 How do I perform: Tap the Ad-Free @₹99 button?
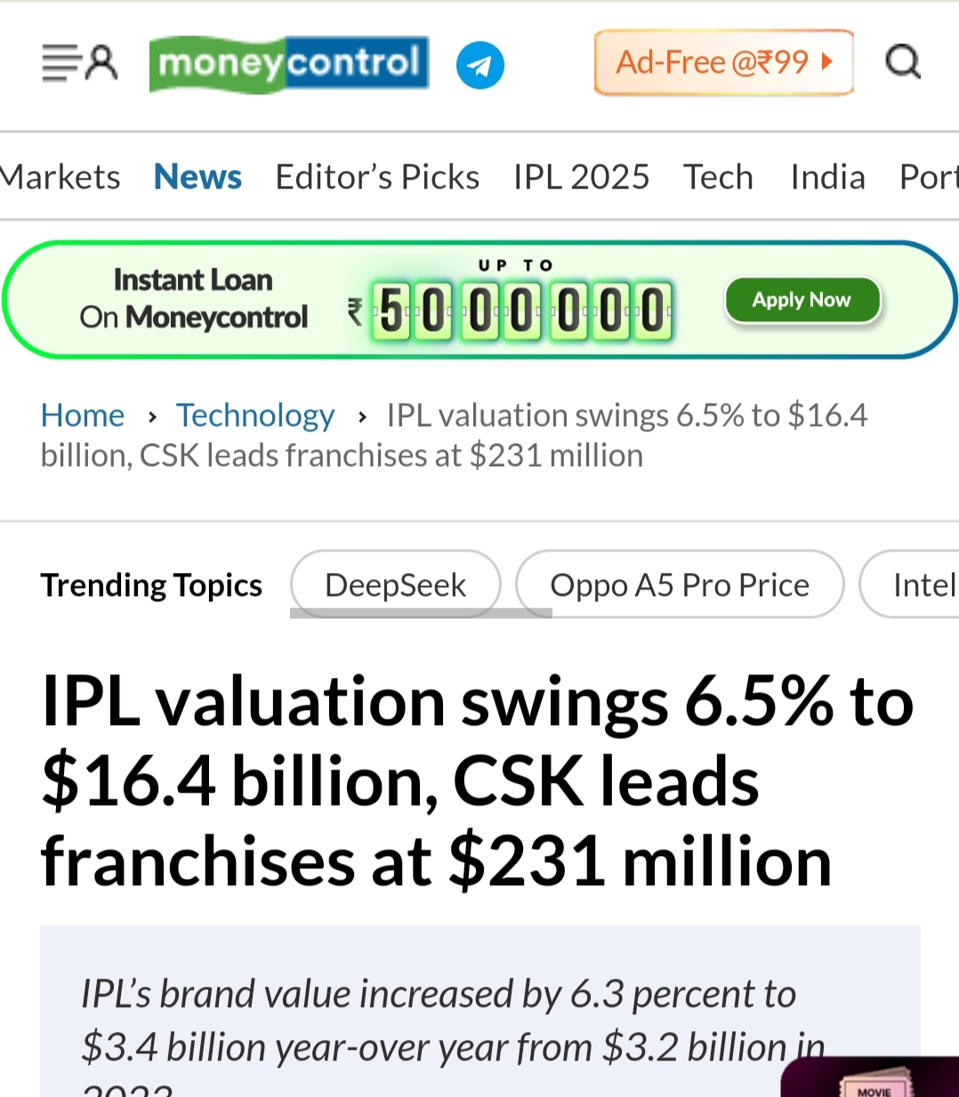(723, 62)
